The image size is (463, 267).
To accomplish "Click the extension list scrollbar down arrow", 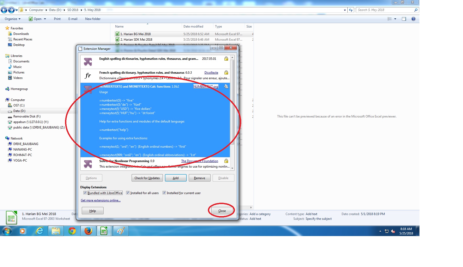I will pyautogui.click(x=232, y=168).
